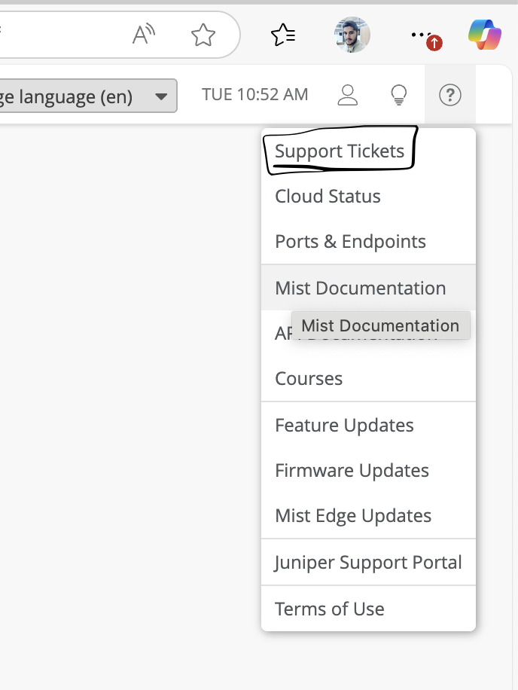518x690 pixels.
Task: Open browser Settings and more ellipsis
Action: pos(422,35)
